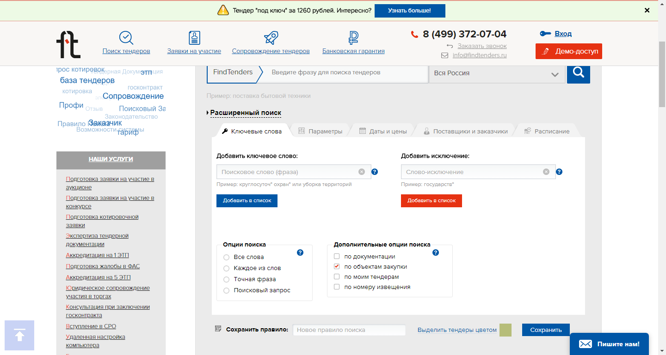666x355 pixels.
Task: Click the scroll-to-top arrow button
Action: click(19, 335)
